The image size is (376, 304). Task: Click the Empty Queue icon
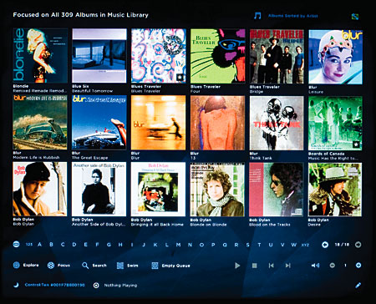point(155,266)
